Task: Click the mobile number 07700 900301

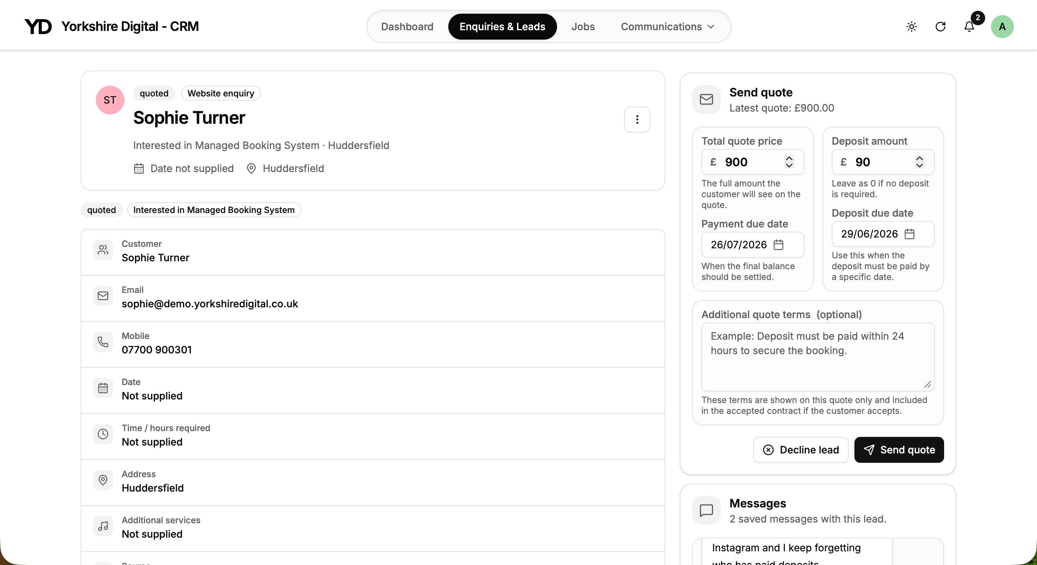Action: click(x=157, y=350)
